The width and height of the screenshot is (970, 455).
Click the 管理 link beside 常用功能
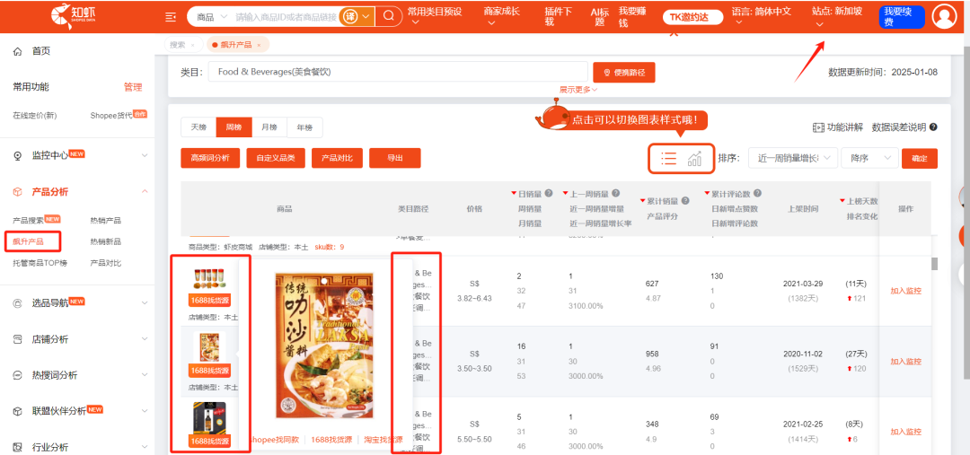[132, 87]
